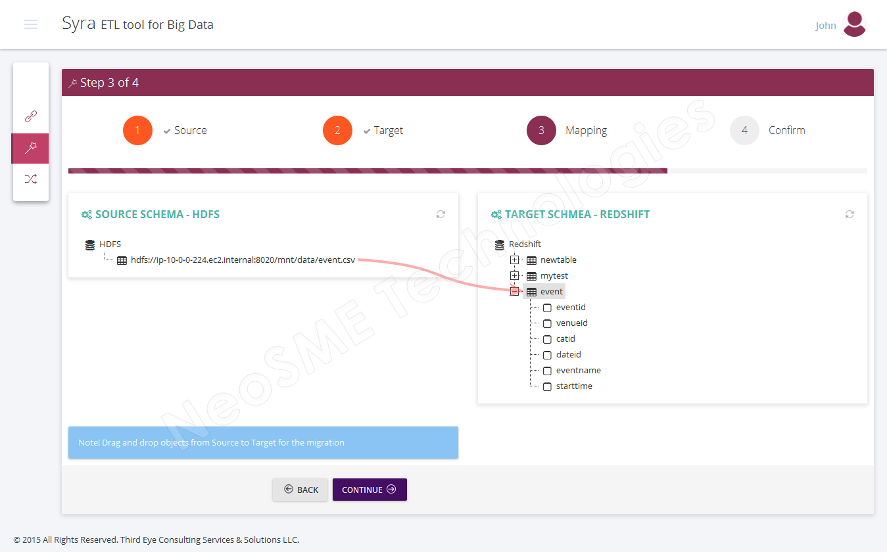Image resolution: width=887 pixels, height=552 pixels.
Task: Open the hamburger menu icon
Action: pyautogui.click(x=31, y=24)
